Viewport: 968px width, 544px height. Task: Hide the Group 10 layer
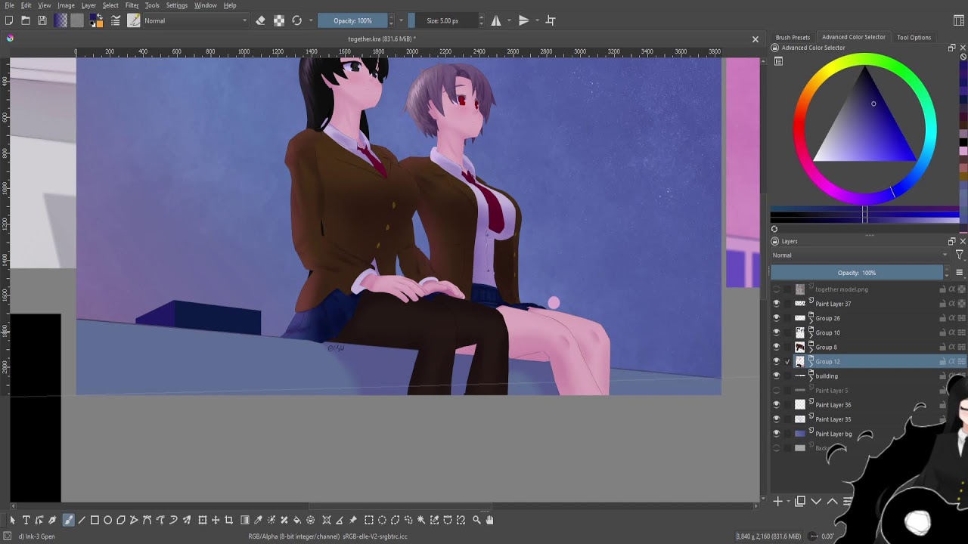(x=776, y=332)
